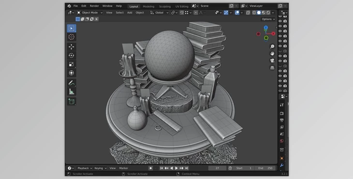Open the Playback dropdown in timeline
The image size is (353, 179).
[x=85, y=168]
